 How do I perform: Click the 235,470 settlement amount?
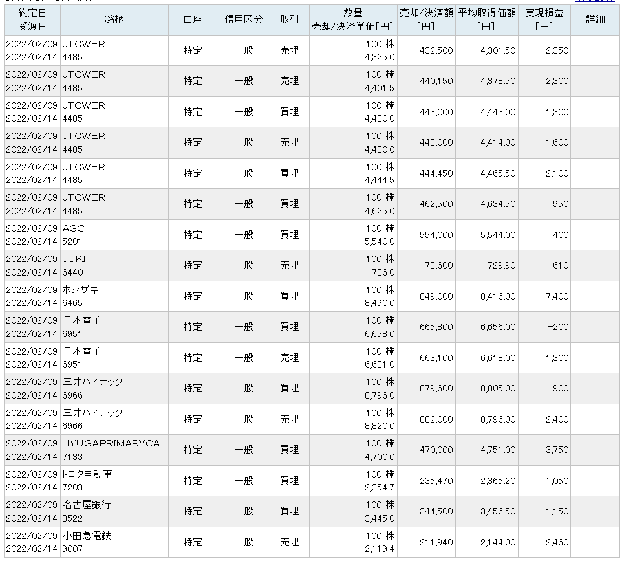point(436,481)
